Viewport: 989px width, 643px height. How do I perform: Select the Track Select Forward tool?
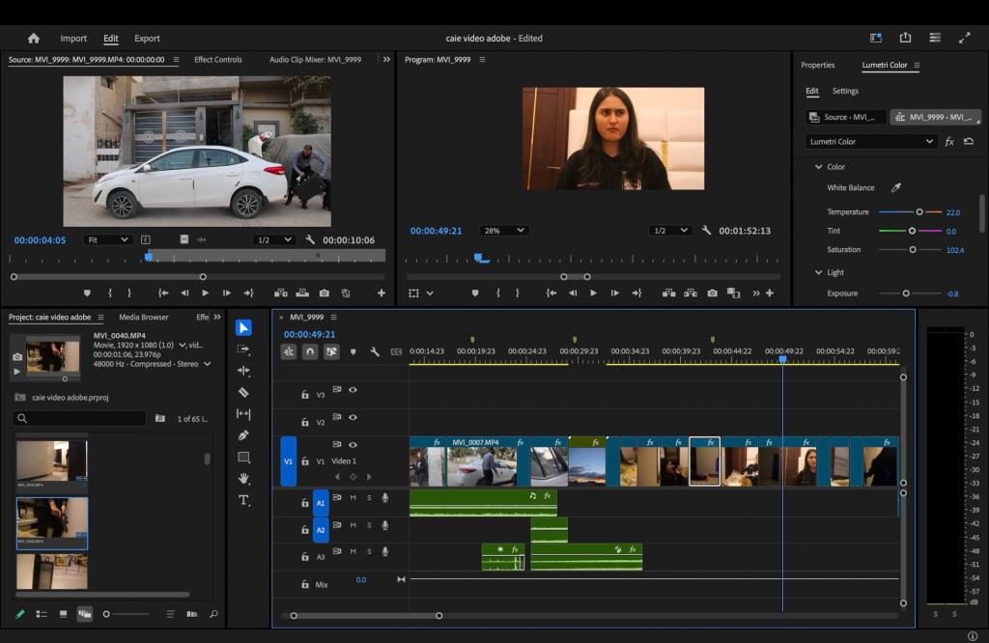click(243, 349)
